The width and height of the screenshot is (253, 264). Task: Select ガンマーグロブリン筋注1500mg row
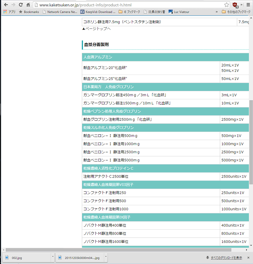pos(165,103)
